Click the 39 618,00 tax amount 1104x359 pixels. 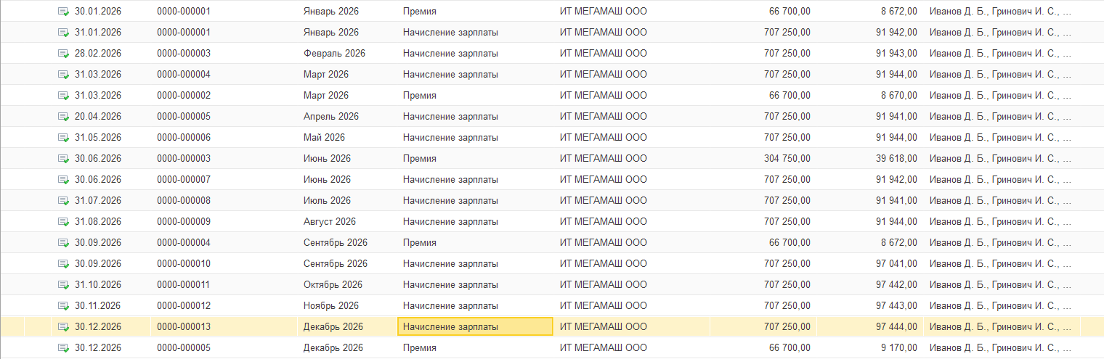point(896,159)
